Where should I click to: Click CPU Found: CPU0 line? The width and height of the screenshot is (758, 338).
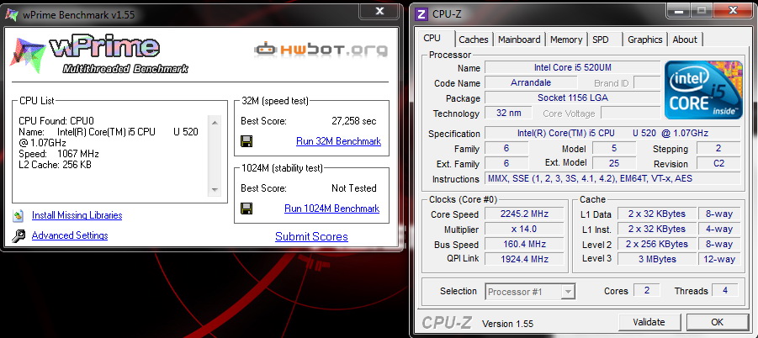click(x=56, y=121)
